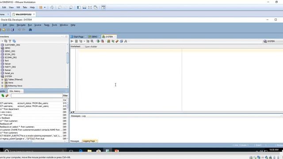Click the Windows taskbar search box

pos(34,151)
